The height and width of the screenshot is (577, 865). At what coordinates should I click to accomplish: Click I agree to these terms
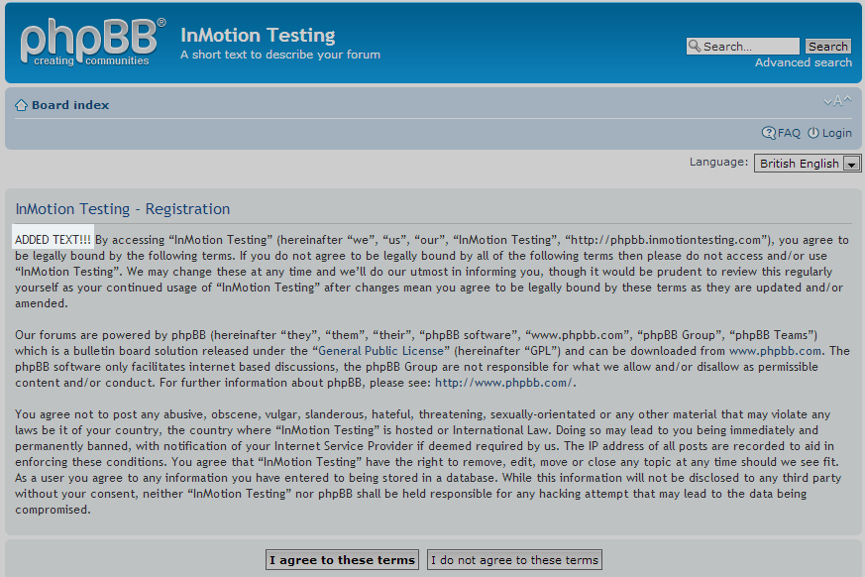342,560
